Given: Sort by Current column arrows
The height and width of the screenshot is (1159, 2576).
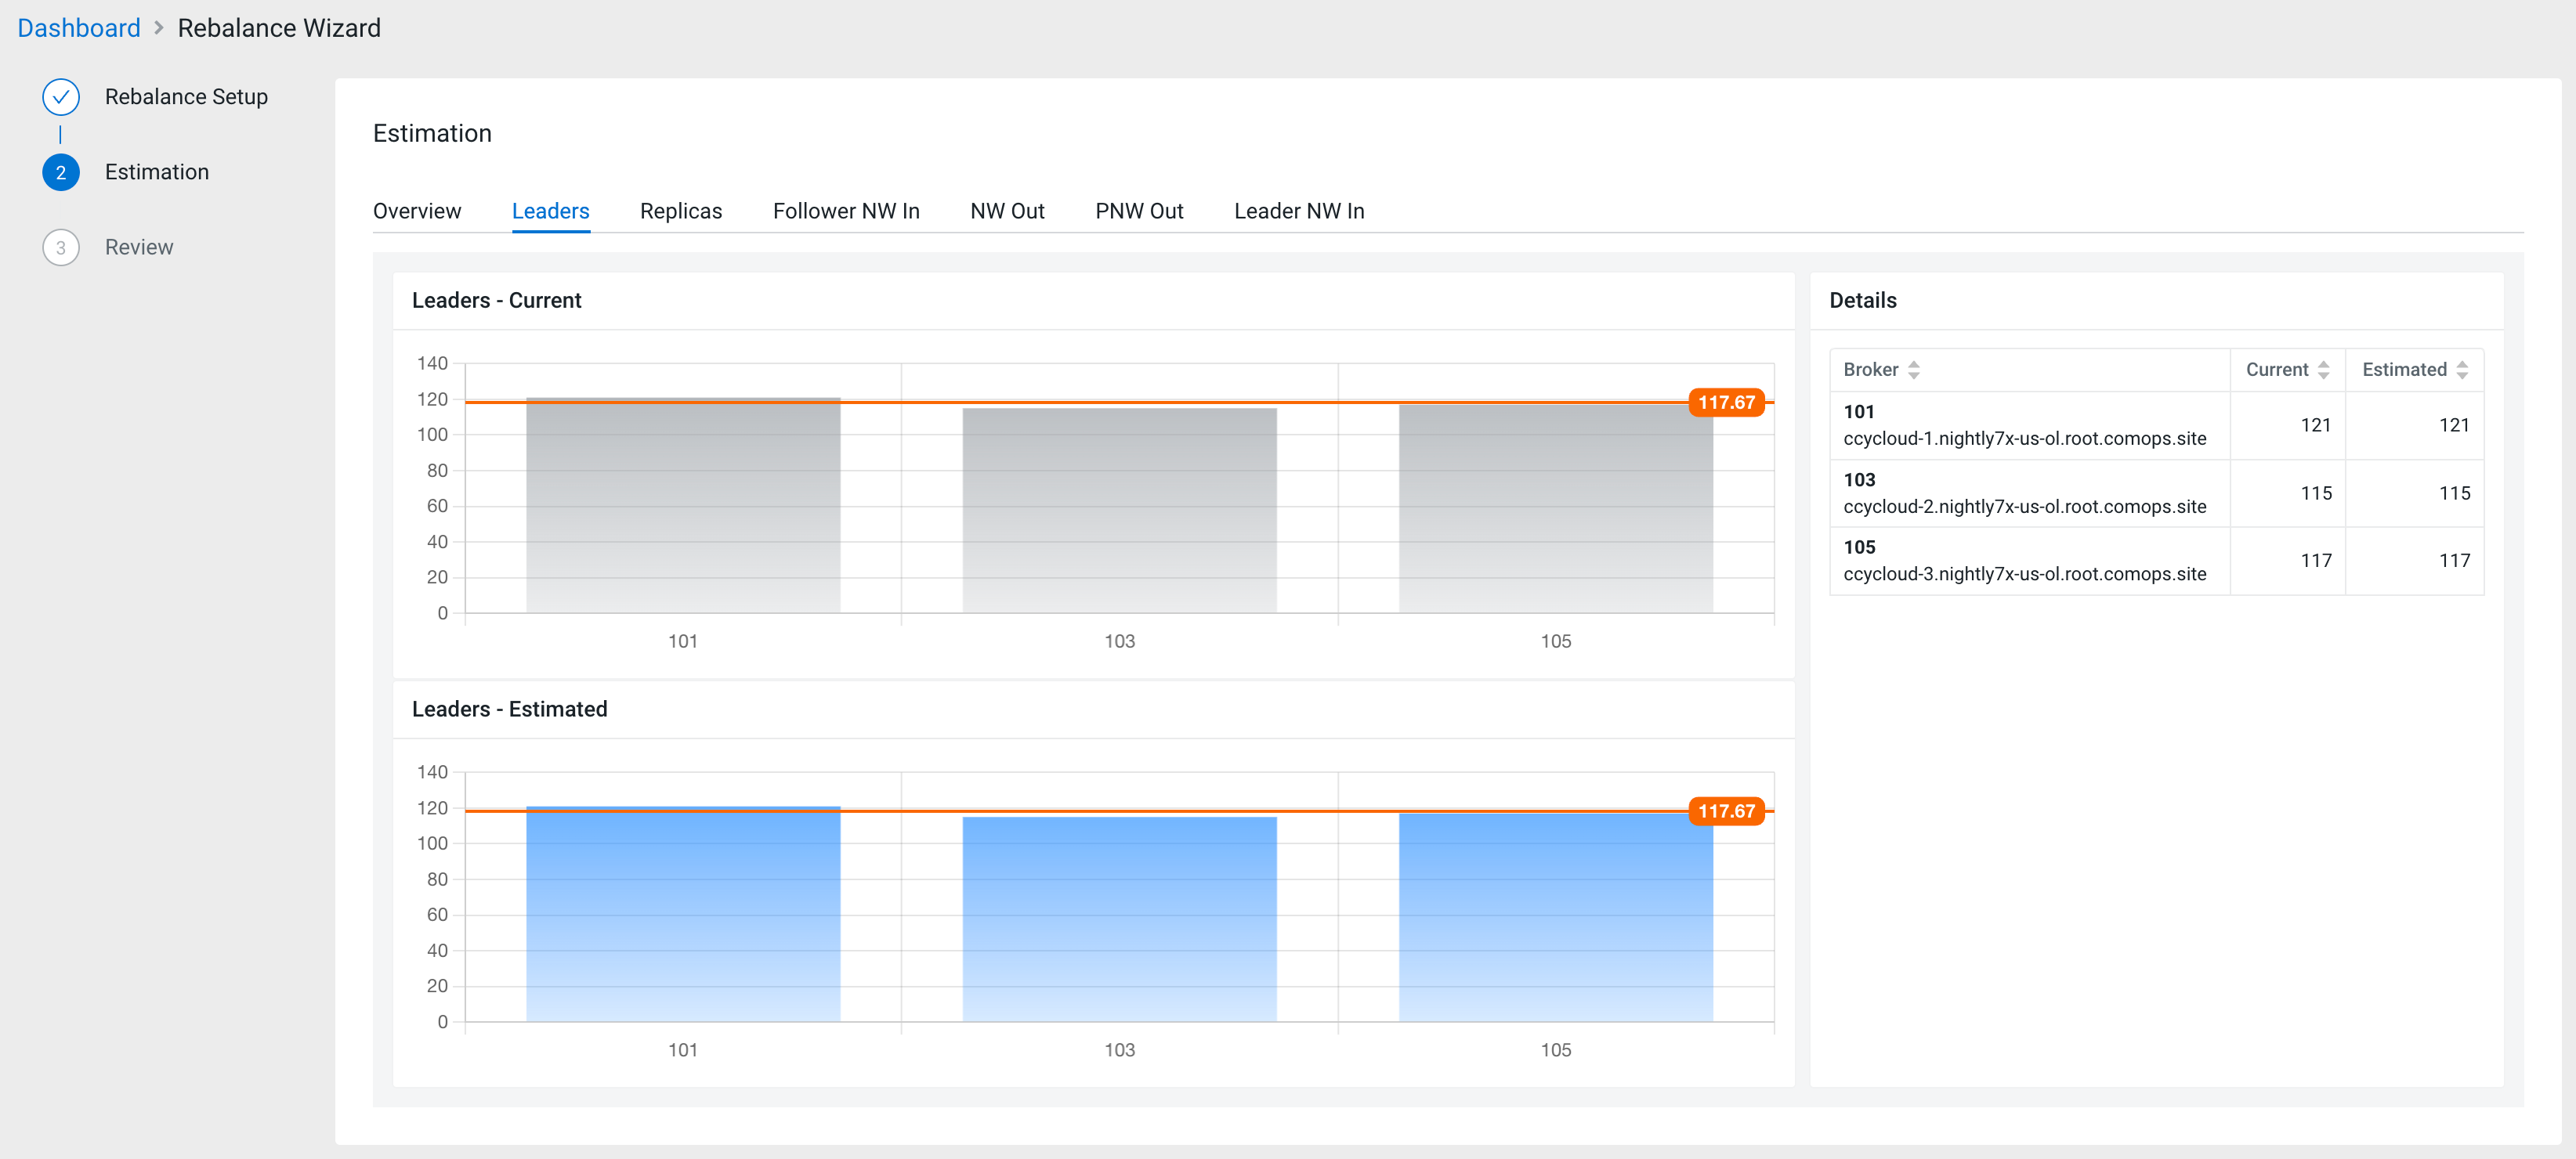Looking at the screenshot, I should point(2323,370).
